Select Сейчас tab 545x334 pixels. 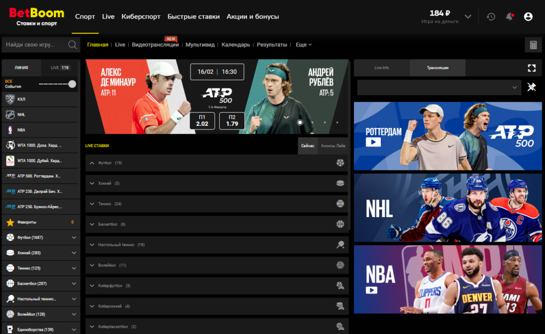308,145
